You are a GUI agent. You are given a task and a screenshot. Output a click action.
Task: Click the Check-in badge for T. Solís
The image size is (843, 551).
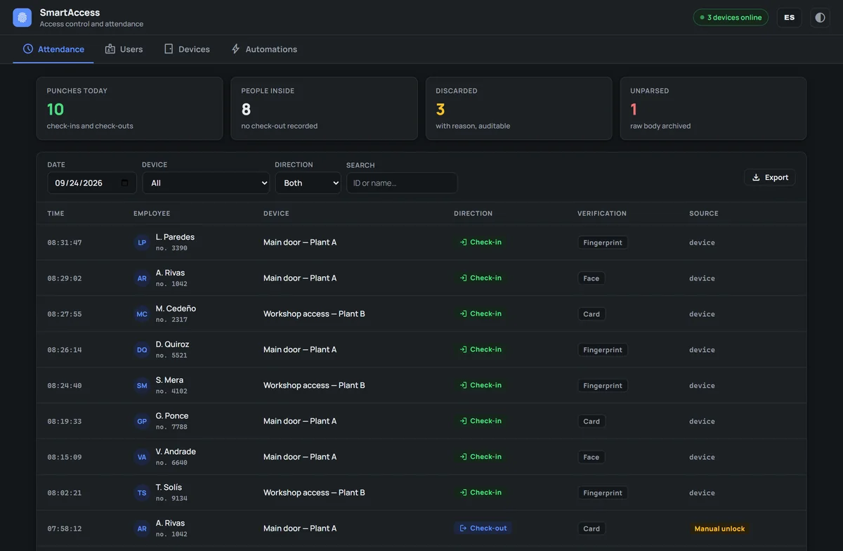point(481,493)
